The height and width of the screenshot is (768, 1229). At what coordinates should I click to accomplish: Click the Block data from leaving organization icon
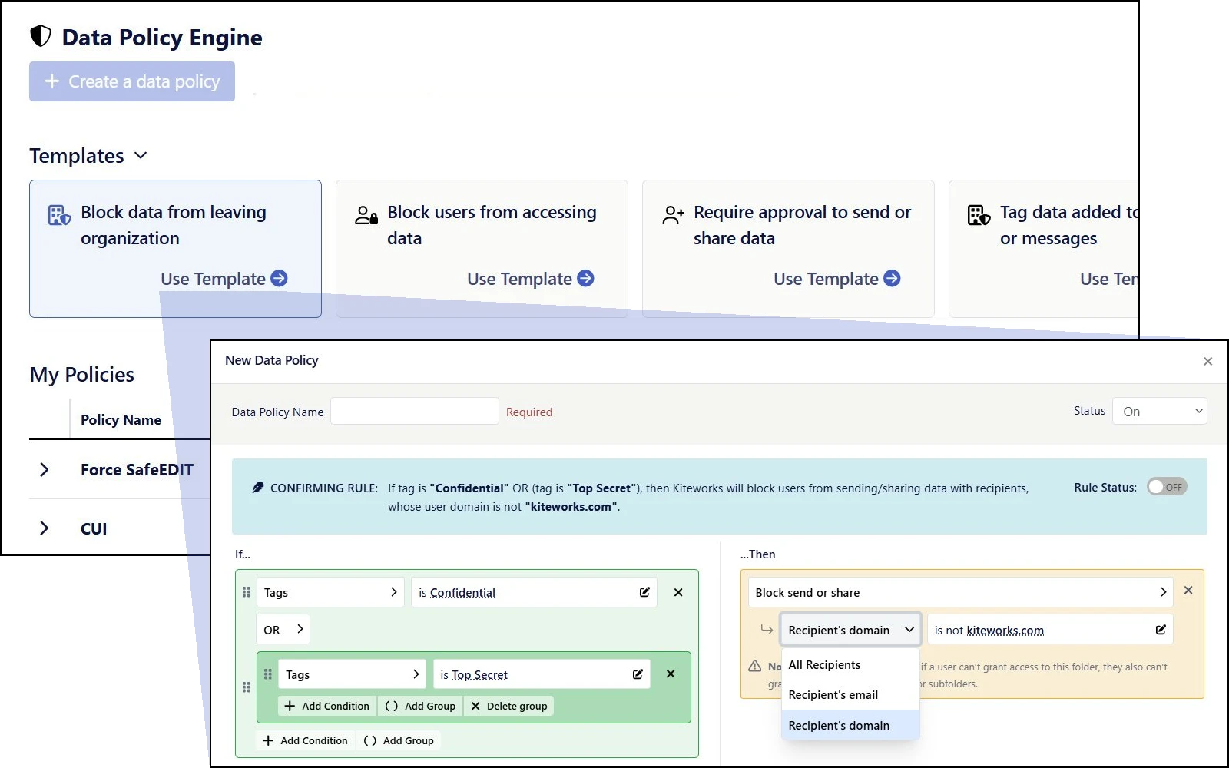click(59, 215)
